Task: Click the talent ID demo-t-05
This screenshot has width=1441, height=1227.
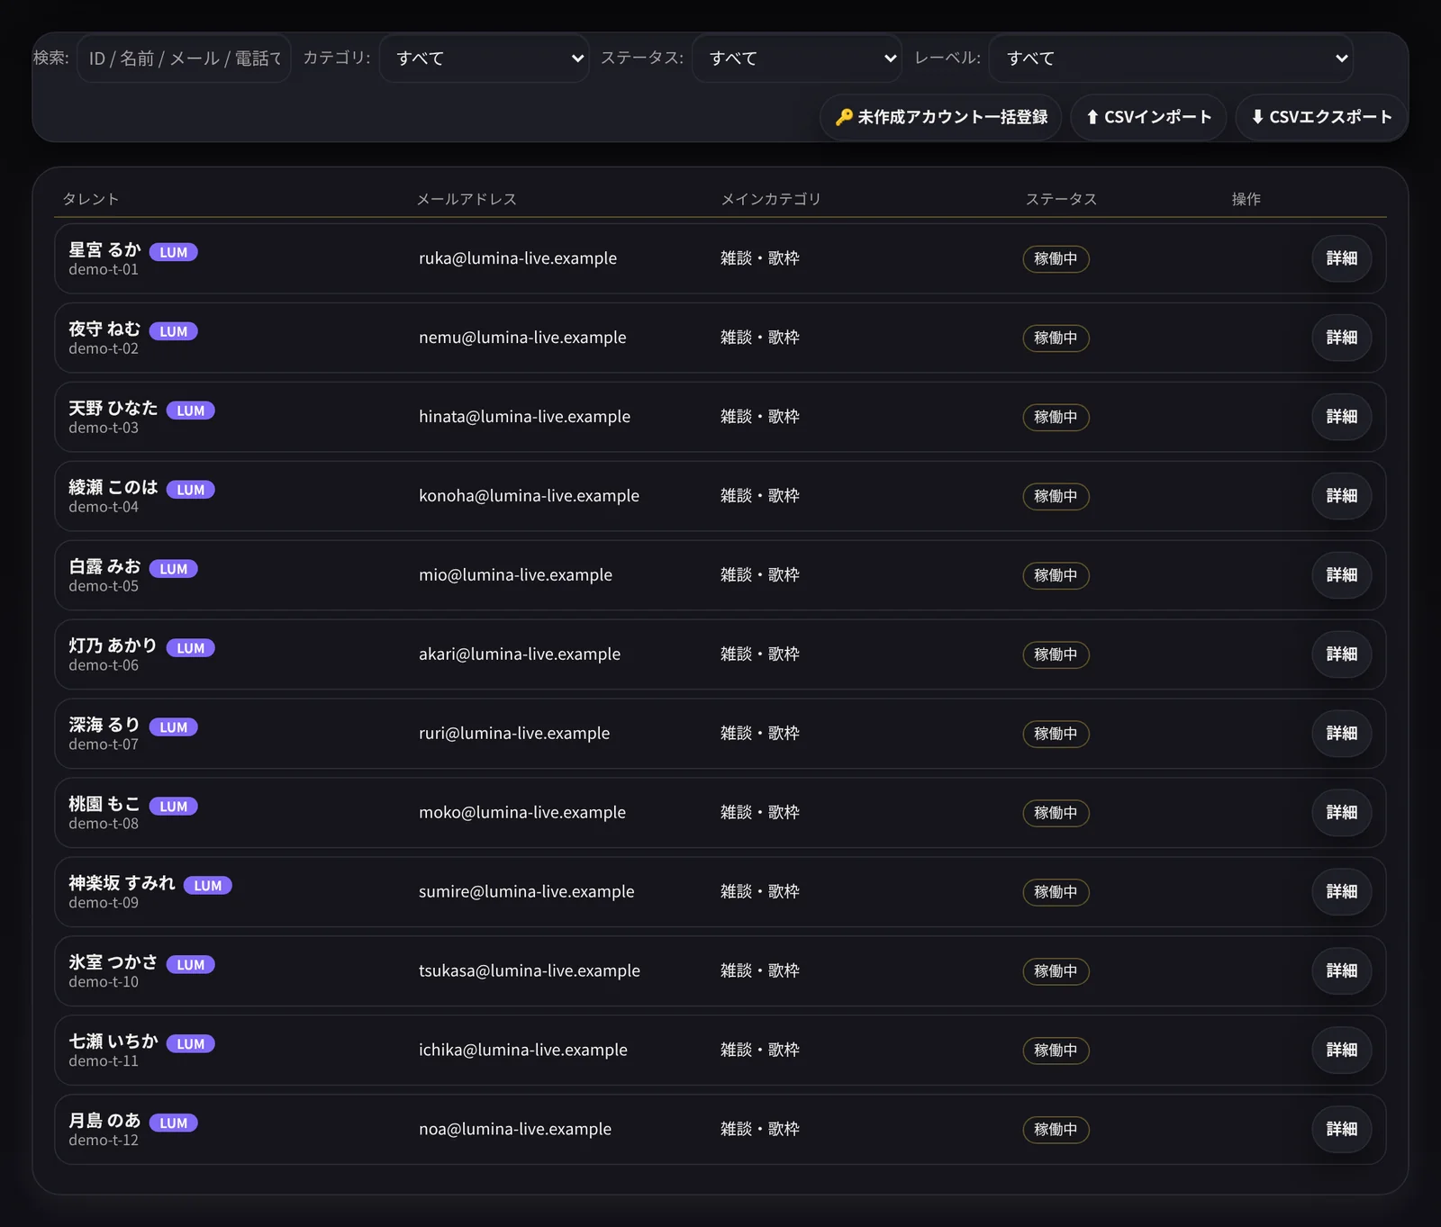Action: [104, 586]
